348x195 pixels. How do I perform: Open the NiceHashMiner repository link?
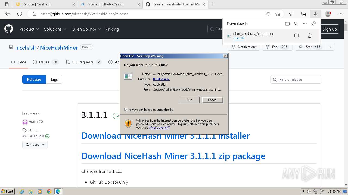click(59, 47)
